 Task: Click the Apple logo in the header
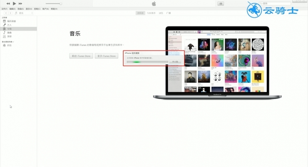(154, 3)
